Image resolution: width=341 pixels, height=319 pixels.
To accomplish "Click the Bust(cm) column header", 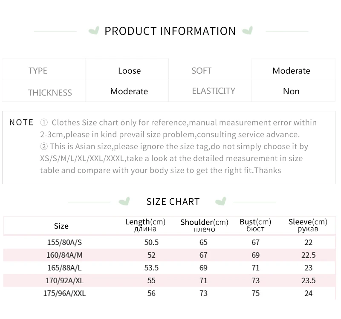I will [255, 226].
